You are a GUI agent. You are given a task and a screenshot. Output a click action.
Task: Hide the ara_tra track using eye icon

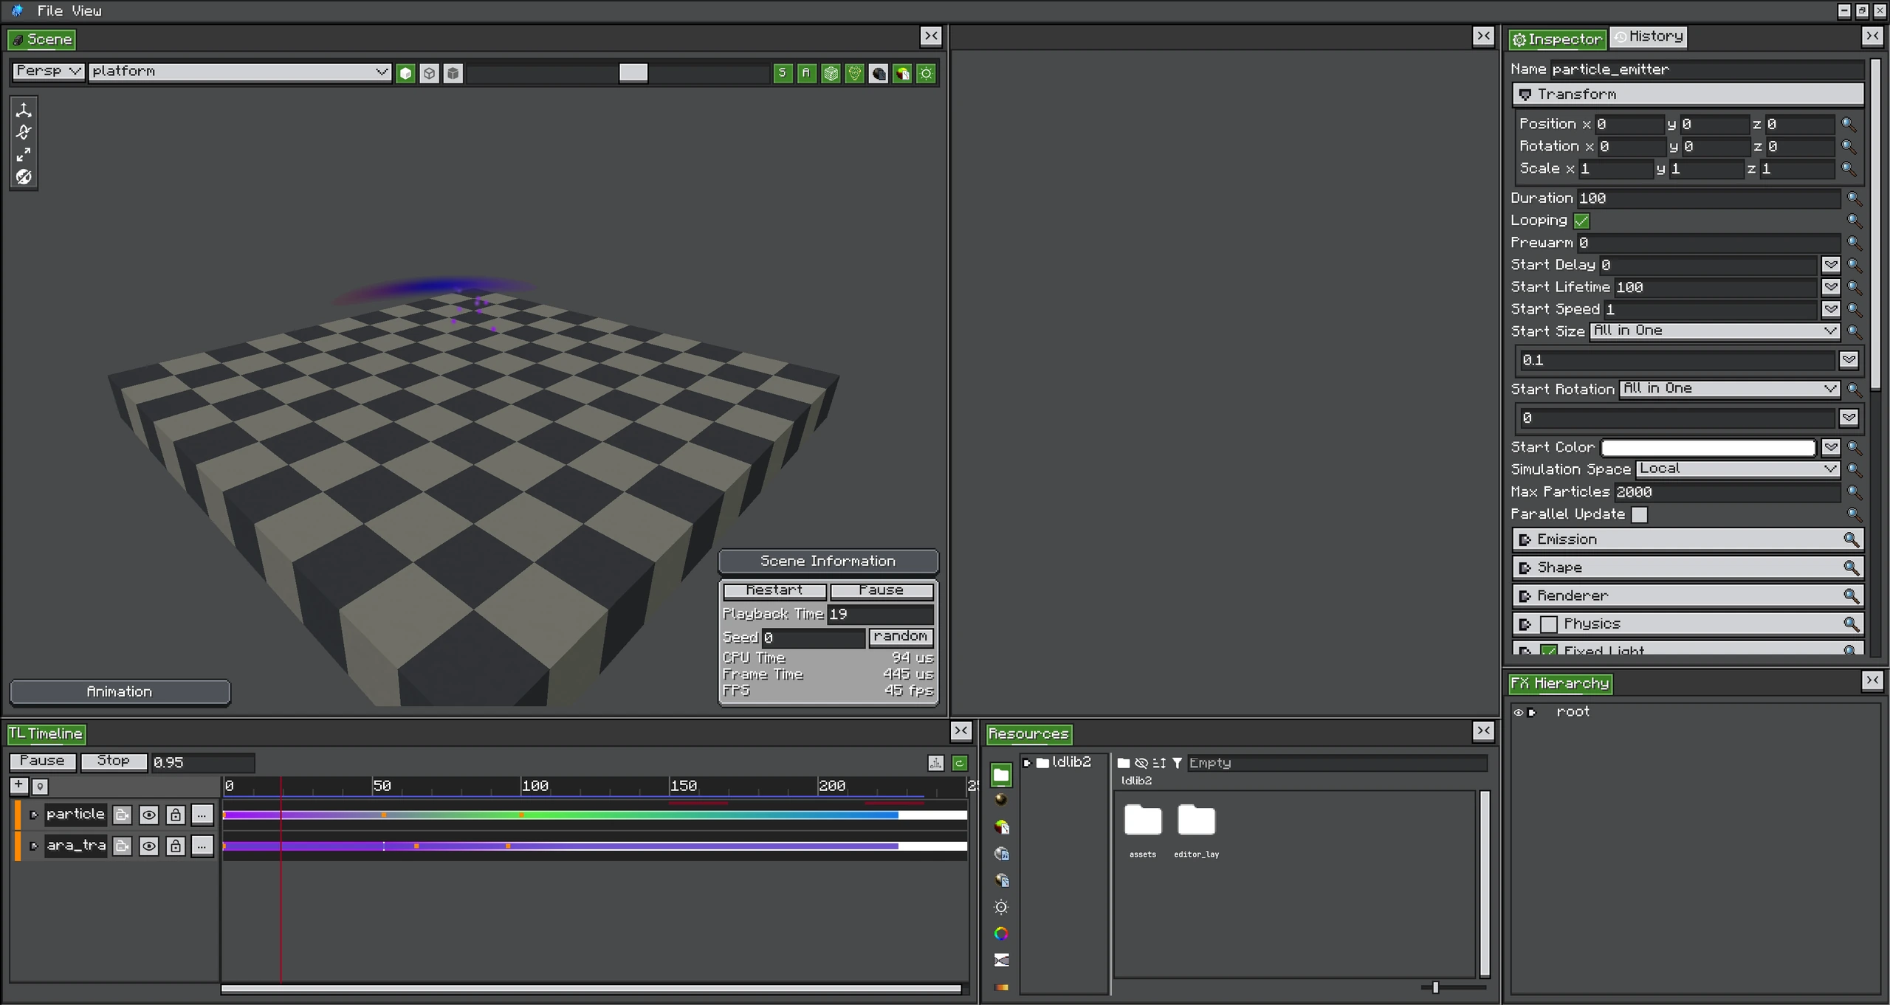coord(149,846)
